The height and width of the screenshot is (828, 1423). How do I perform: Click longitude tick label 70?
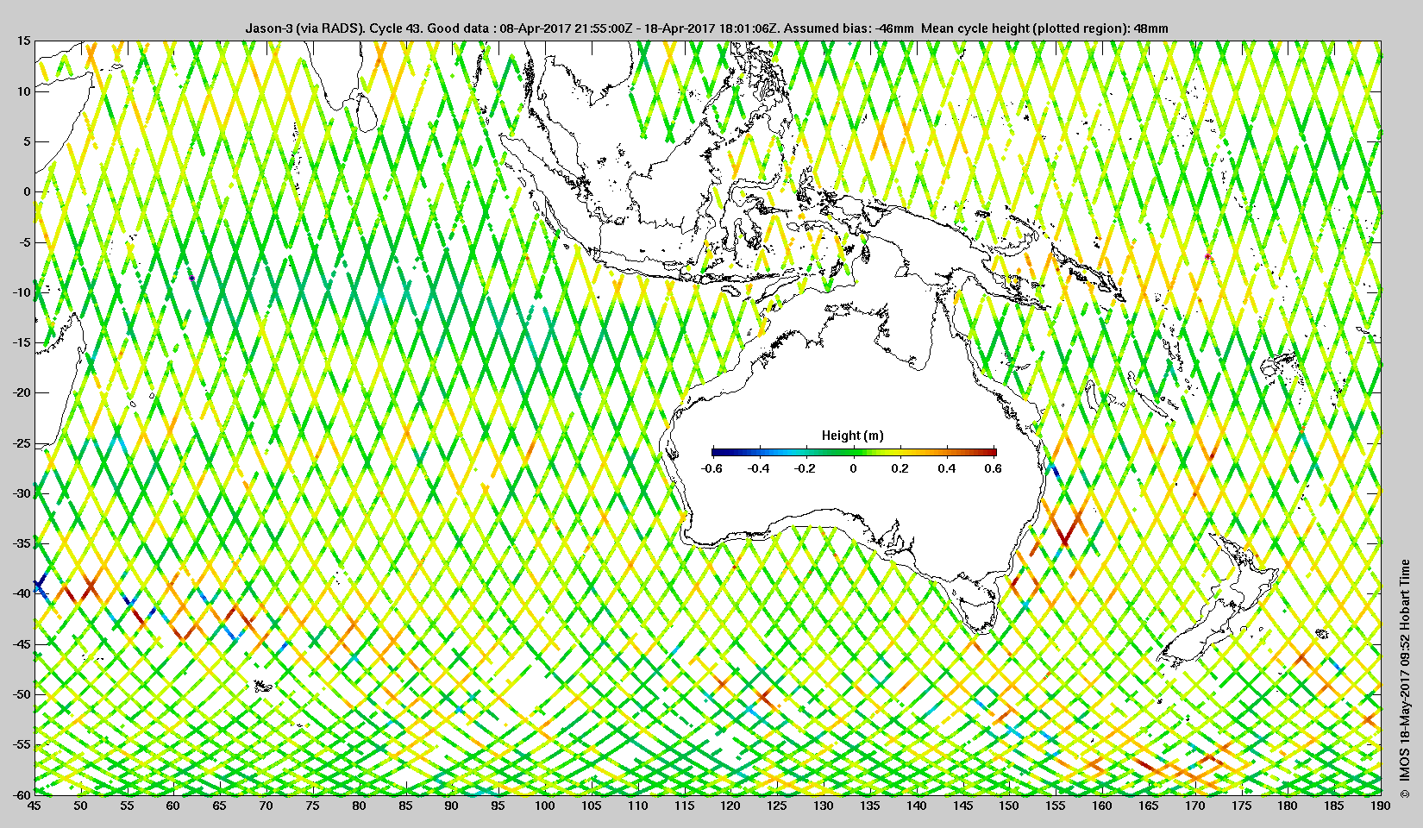[x=266, y=806]
